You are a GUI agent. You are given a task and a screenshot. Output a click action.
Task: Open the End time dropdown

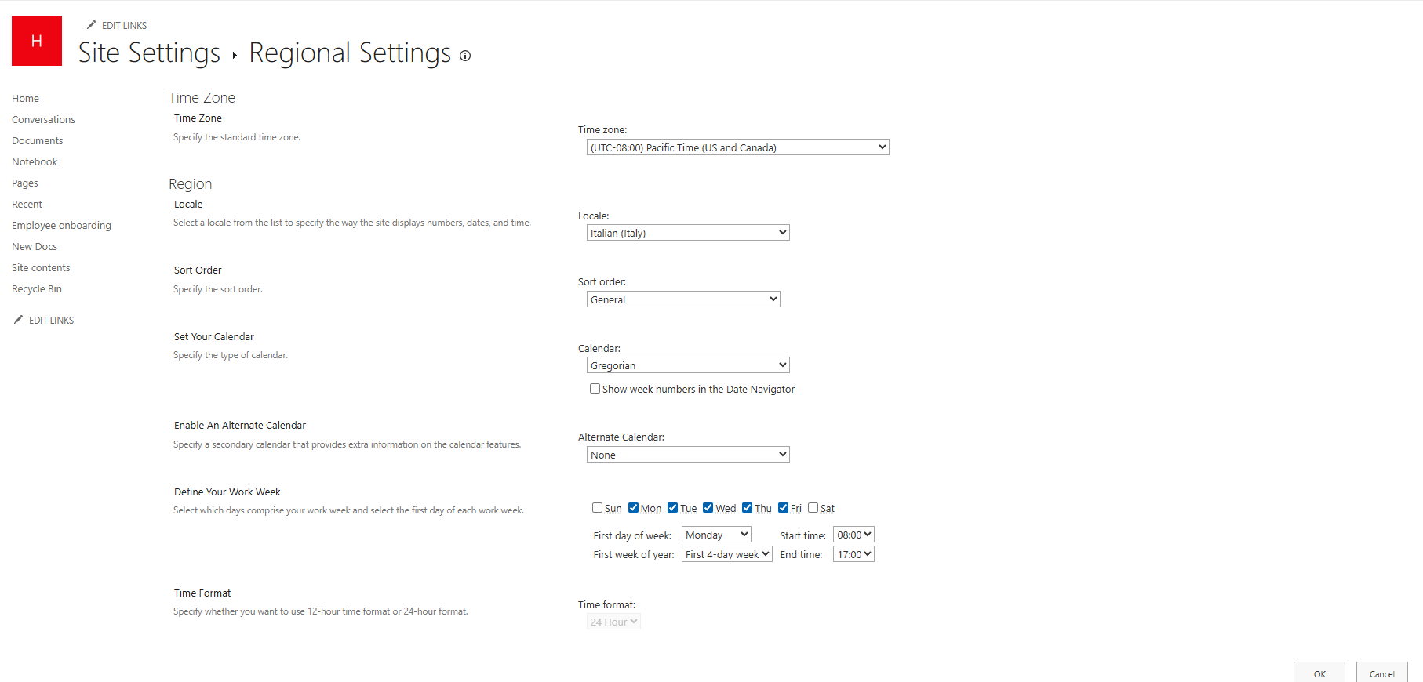click(853, 554)
